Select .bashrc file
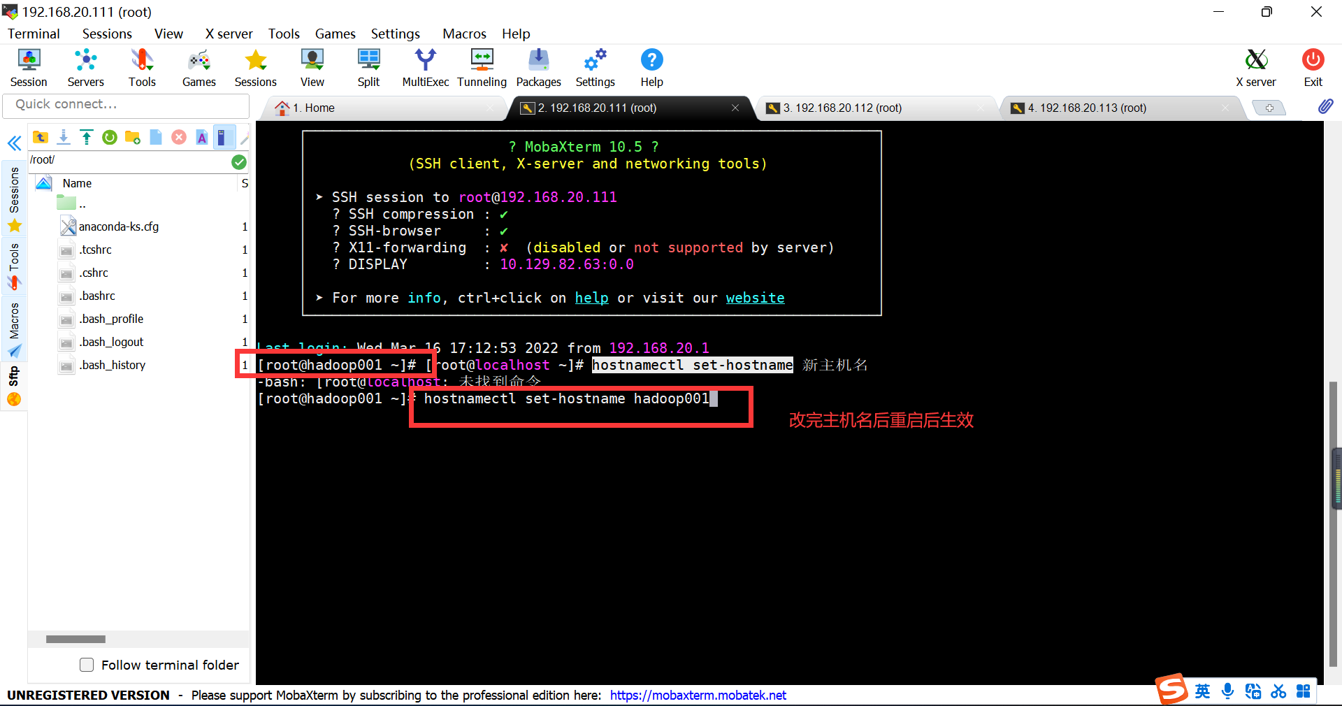Screen dimensions: 1342x706 pos(97,296)
